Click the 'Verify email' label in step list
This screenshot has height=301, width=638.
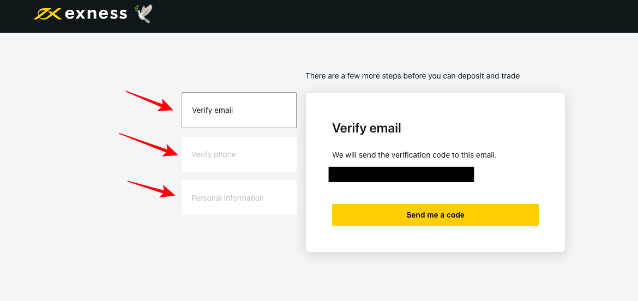point(213,110)
